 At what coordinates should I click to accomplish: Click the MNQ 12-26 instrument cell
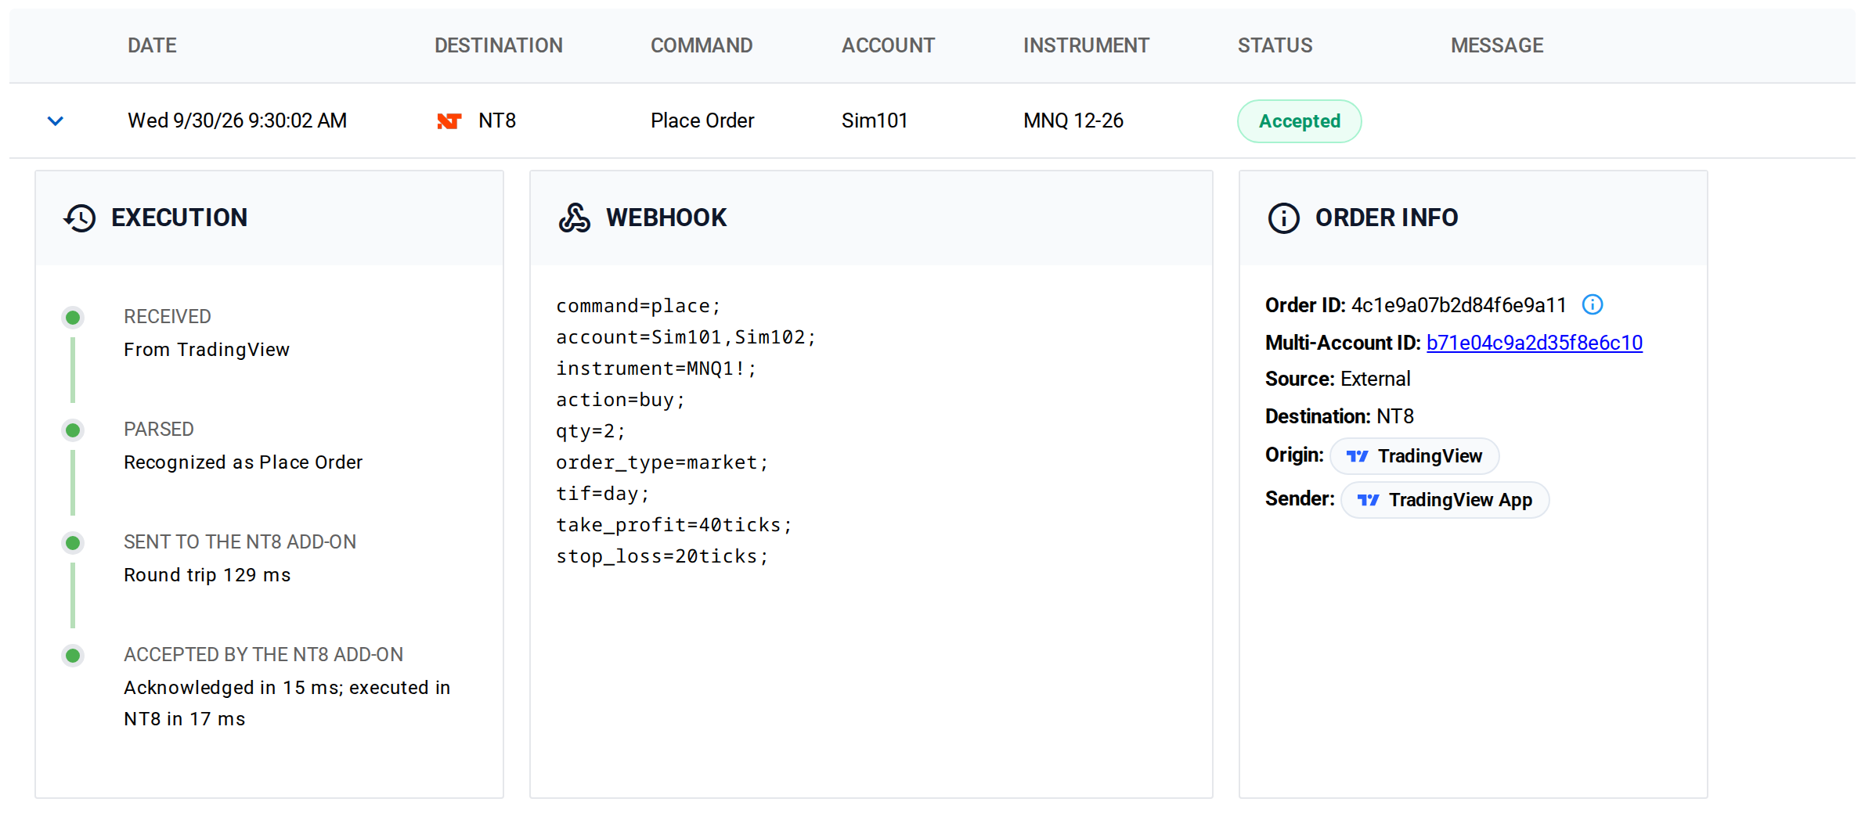pos(1073,120)
